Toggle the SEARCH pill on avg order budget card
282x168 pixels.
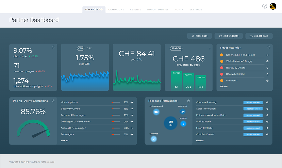tap(176, 48)
